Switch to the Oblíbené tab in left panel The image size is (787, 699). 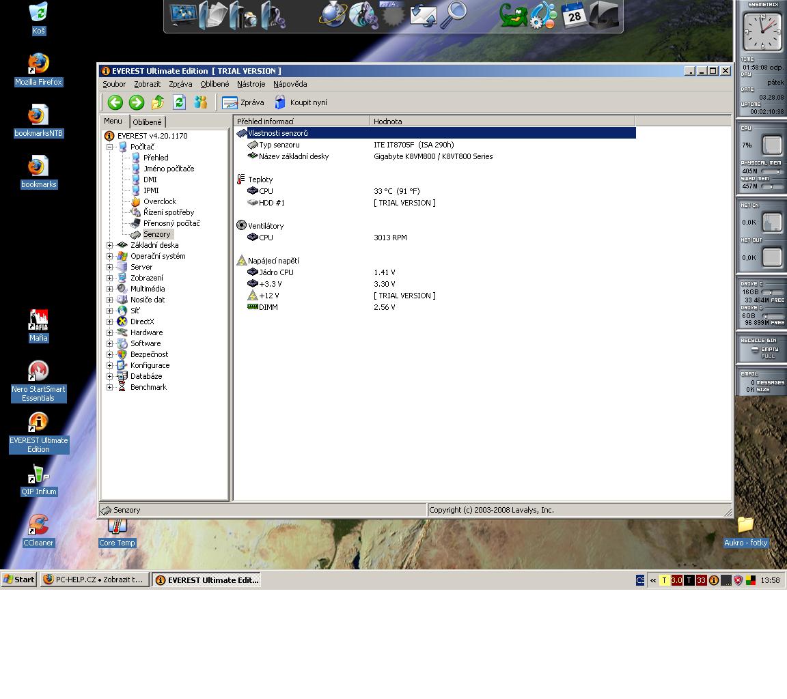[147, 122]
